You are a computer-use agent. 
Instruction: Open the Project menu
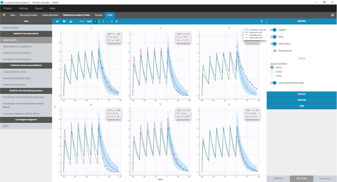[8, 8]
